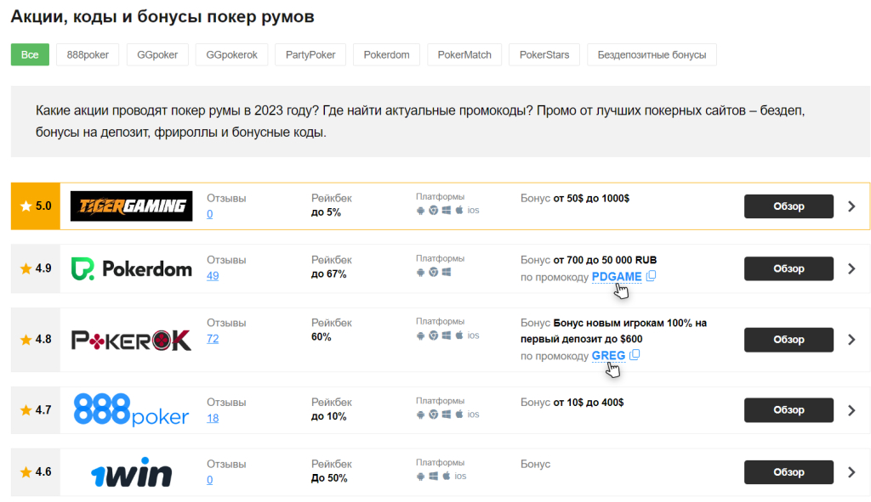This screenshot has width=871, height=502.
Task: Click the star next to rating 4.6
Action: click(x=26, y=472)
